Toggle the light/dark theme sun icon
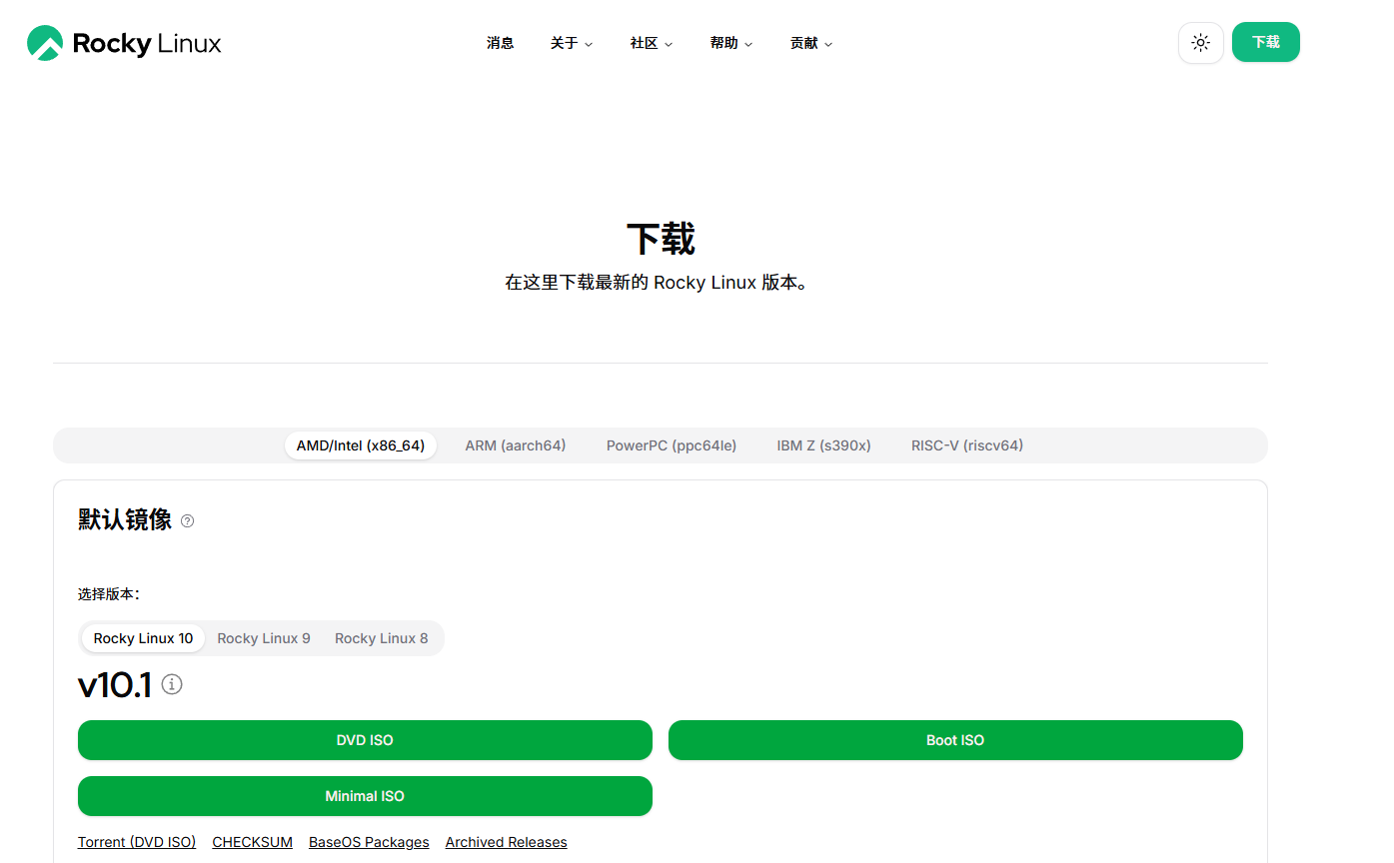The width and height of the screenshot is (1394, 863). [1200, 42]
